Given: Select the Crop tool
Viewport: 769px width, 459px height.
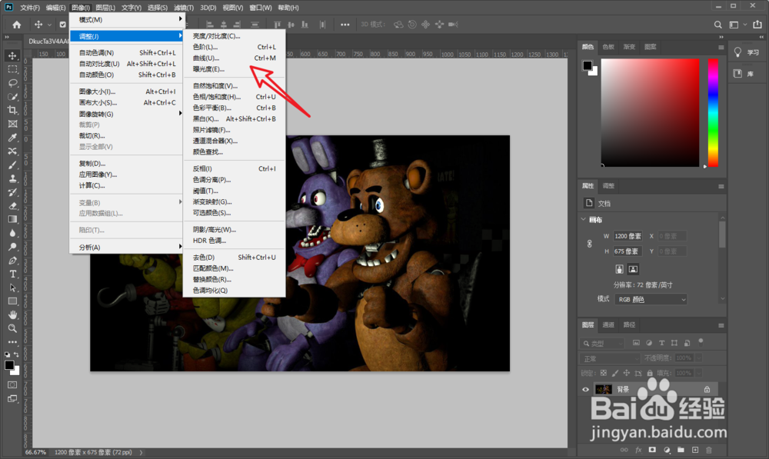Looking at the screenshot, I should click(x=13, y=111).
